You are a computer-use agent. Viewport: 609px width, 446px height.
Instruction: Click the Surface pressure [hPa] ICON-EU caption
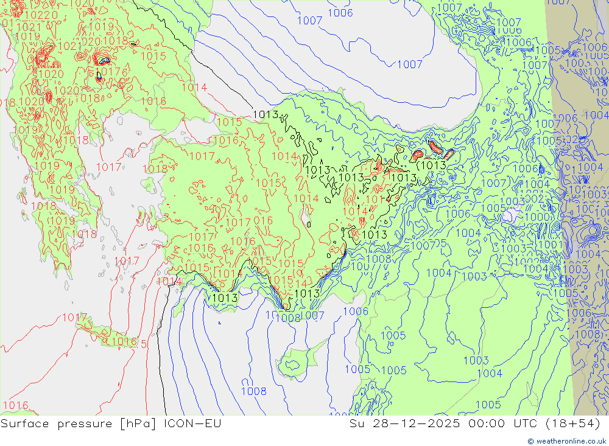pyautogui.click(x=111, y=423)
